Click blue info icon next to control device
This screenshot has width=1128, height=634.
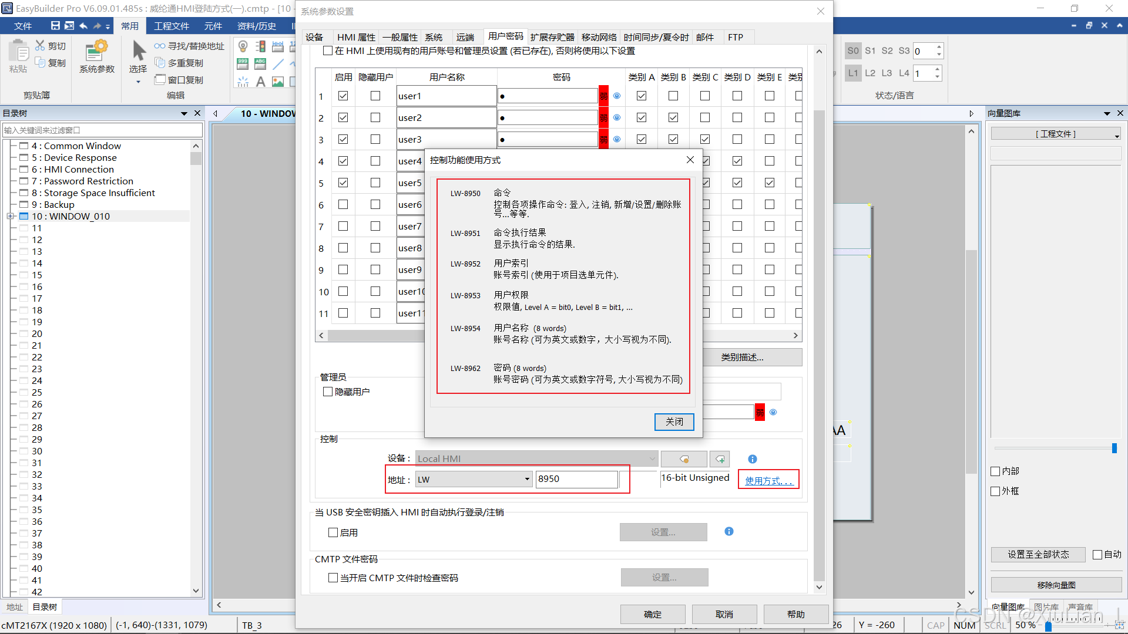tap(752, 459)
